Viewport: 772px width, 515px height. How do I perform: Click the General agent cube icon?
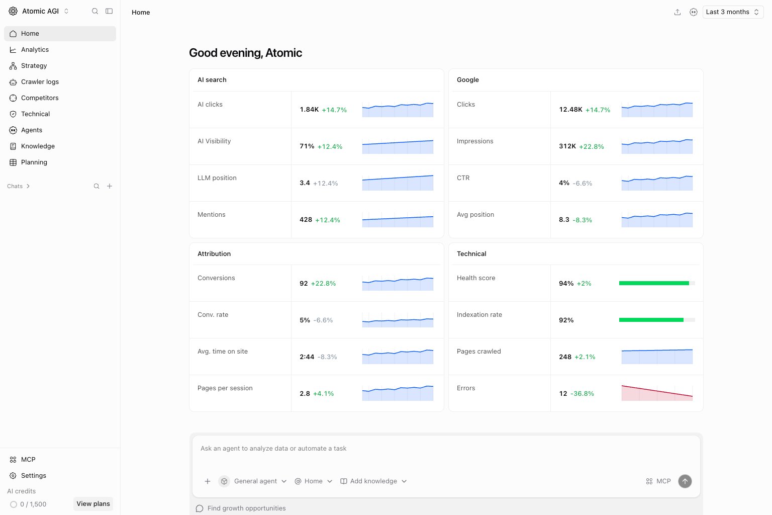[x=224, y=481]
